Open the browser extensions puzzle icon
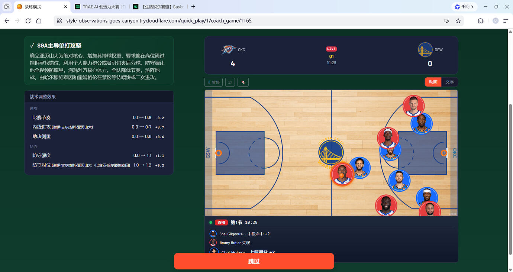This screenshot has height=272, width=513. click(x=481, y=21)
